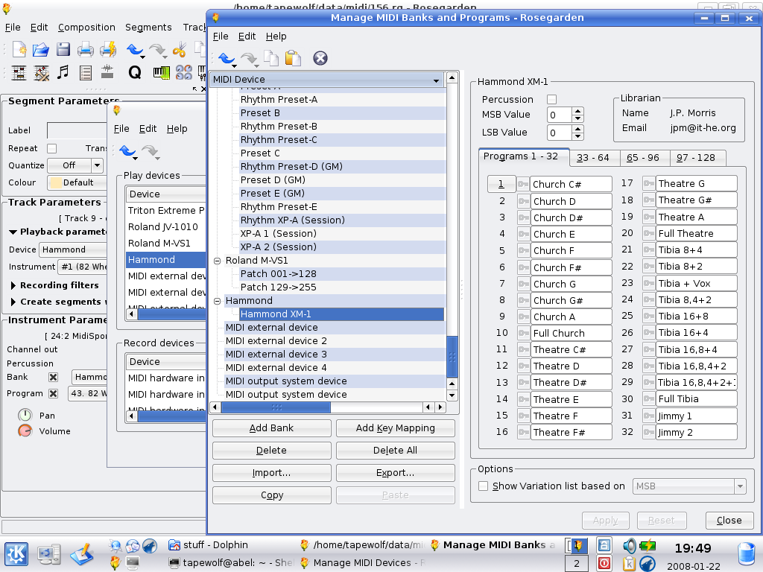Click the key icon beside Full Theatre program
Image resolution: width=763 pixels, height=572 pixels.
(649, 233)
